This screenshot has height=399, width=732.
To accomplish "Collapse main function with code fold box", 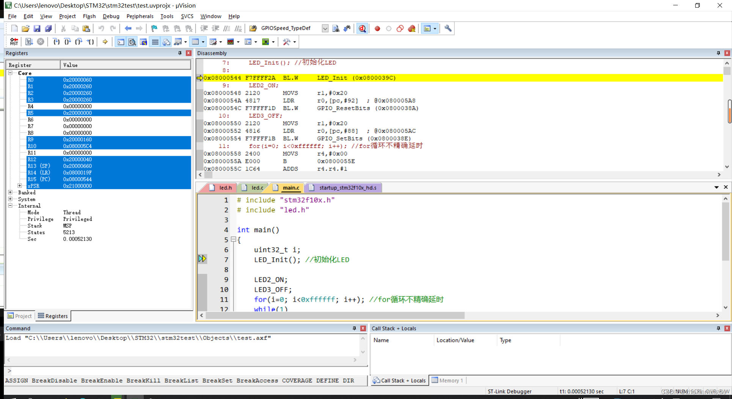I will click(234, 239).
